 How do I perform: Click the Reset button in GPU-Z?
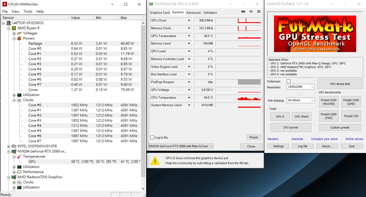pyautogui.click(x=253, y=137)
